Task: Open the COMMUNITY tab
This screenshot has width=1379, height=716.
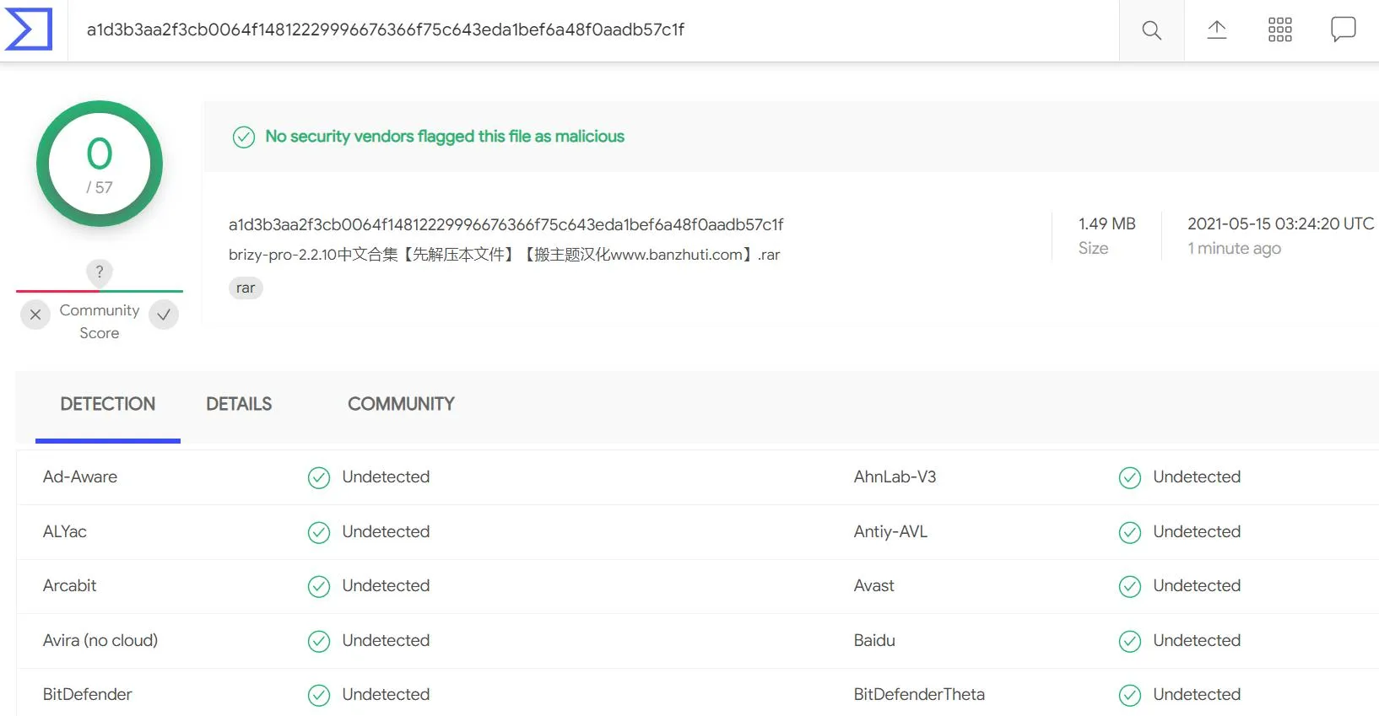Action: pos(401,404)
